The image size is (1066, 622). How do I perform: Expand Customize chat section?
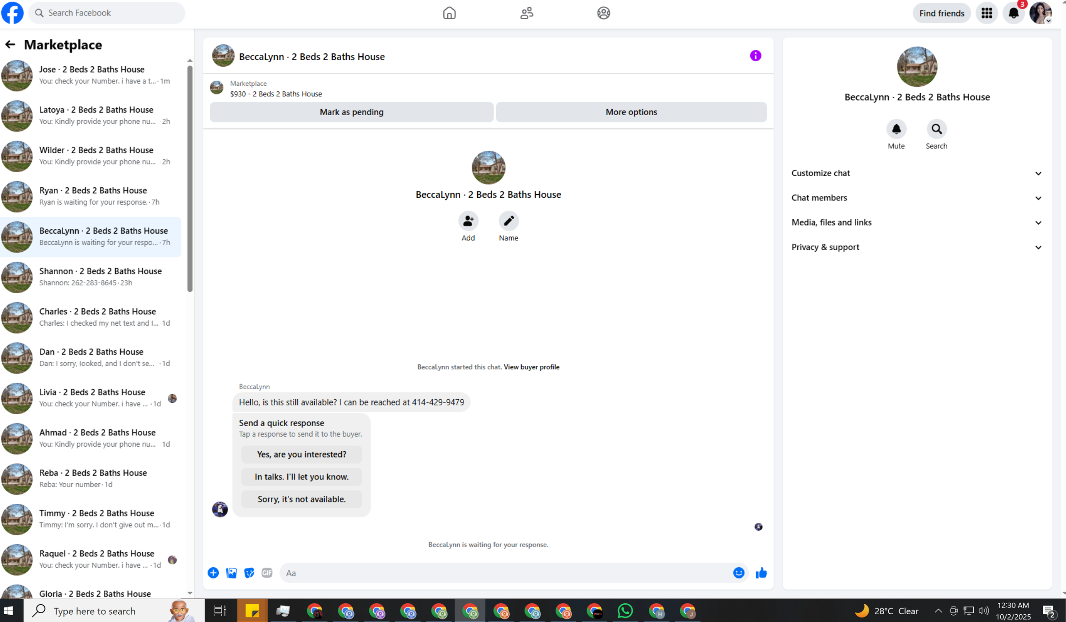pyautogui.click(x=916, y=173)
